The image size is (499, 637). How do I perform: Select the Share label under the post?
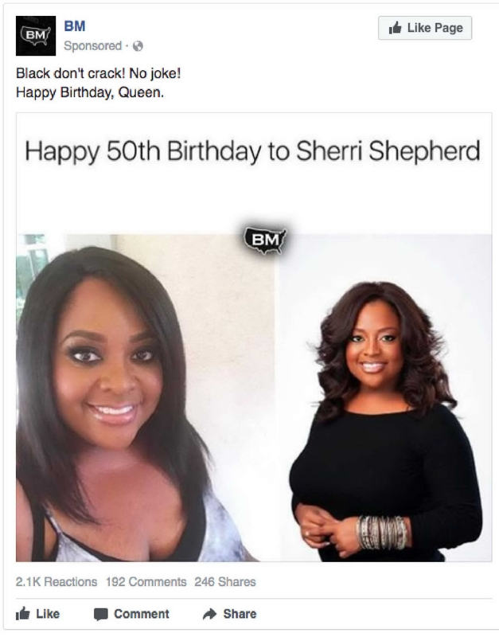[240, 613]
